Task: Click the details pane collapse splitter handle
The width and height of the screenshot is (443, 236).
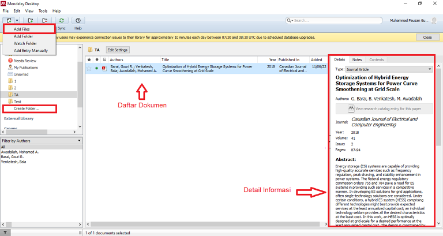Action: pos(329,140)
